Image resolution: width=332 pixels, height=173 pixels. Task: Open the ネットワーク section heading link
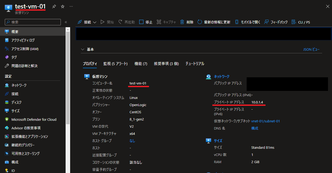pyautogui.click(x=222, y=77)
